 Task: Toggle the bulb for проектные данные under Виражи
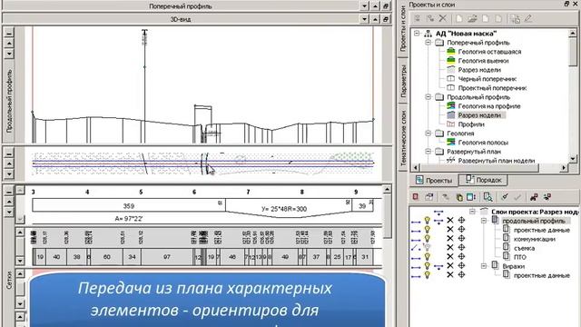coord(428,274)
